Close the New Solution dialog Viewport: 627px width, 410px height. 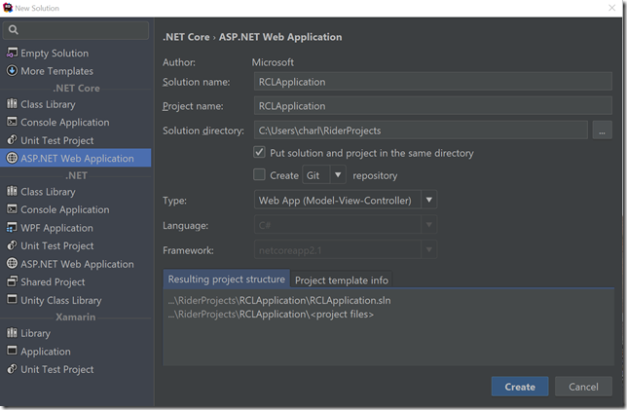(x=611, y=8)
